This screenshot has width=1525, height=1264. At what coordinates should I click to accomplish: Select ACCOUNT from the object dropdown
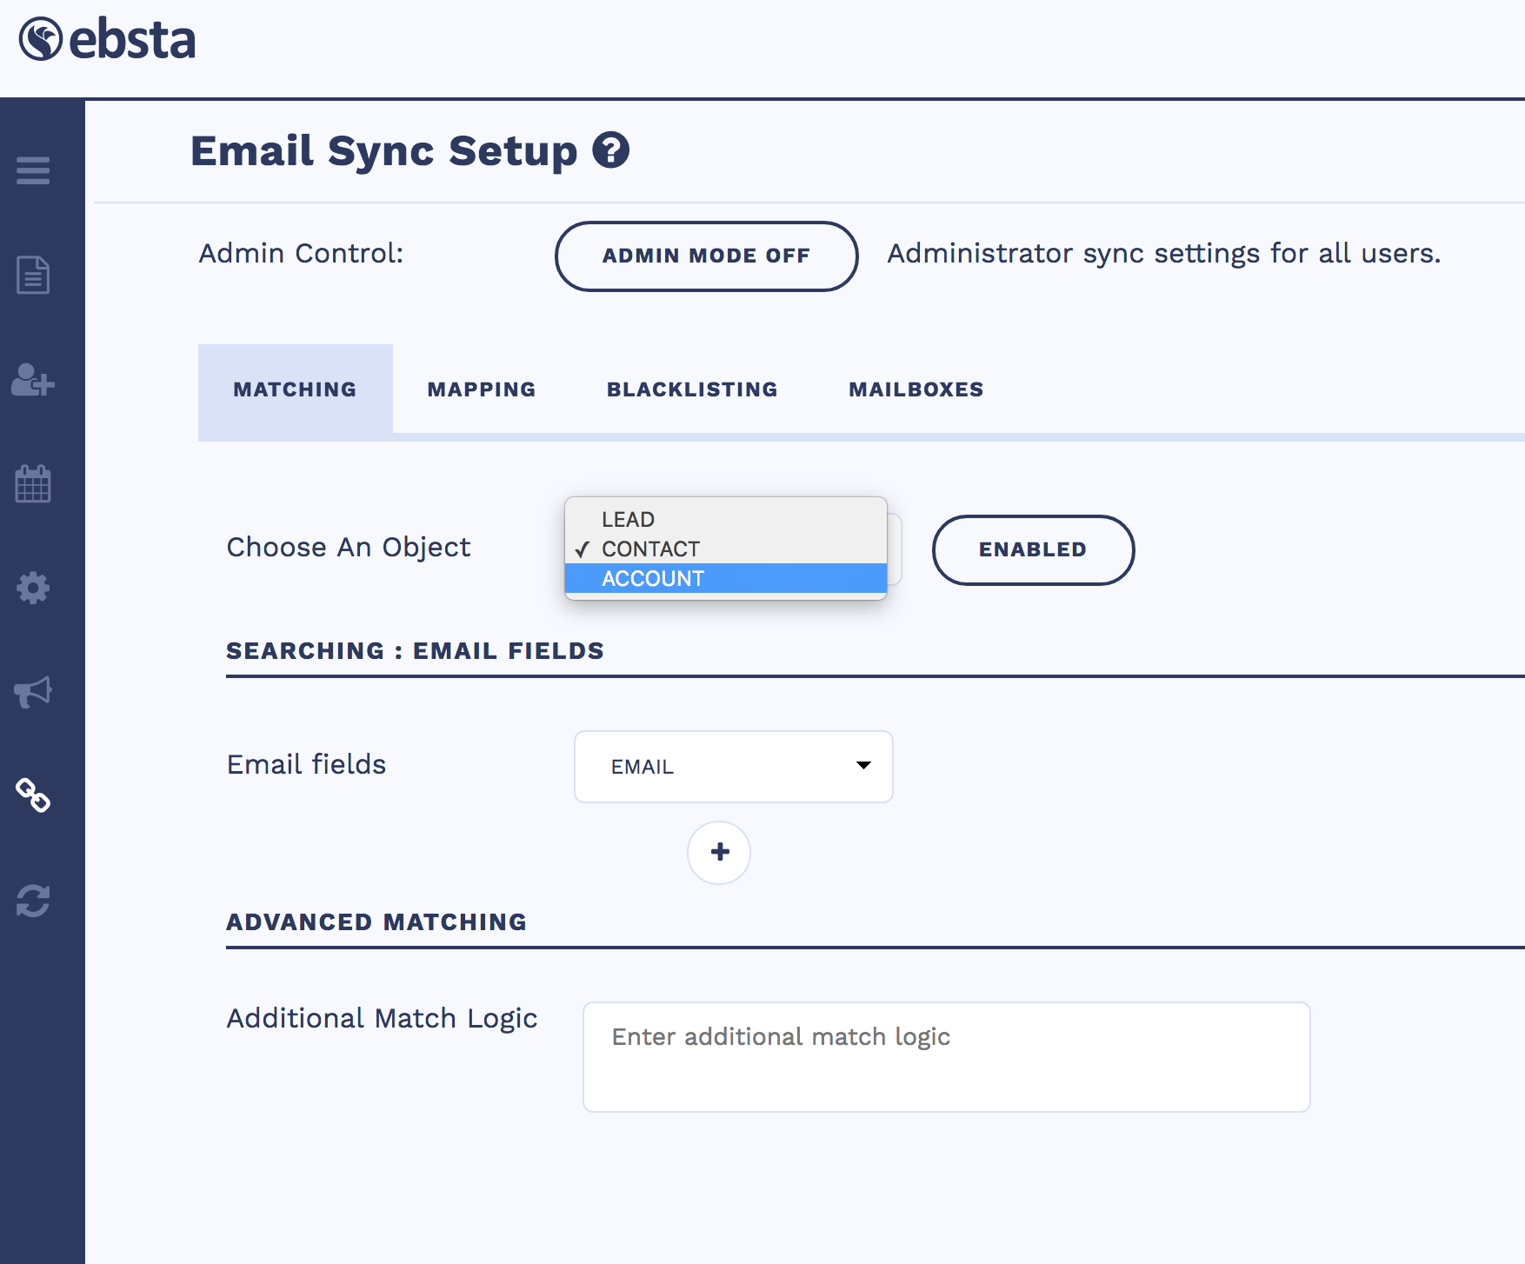[652, 578]
